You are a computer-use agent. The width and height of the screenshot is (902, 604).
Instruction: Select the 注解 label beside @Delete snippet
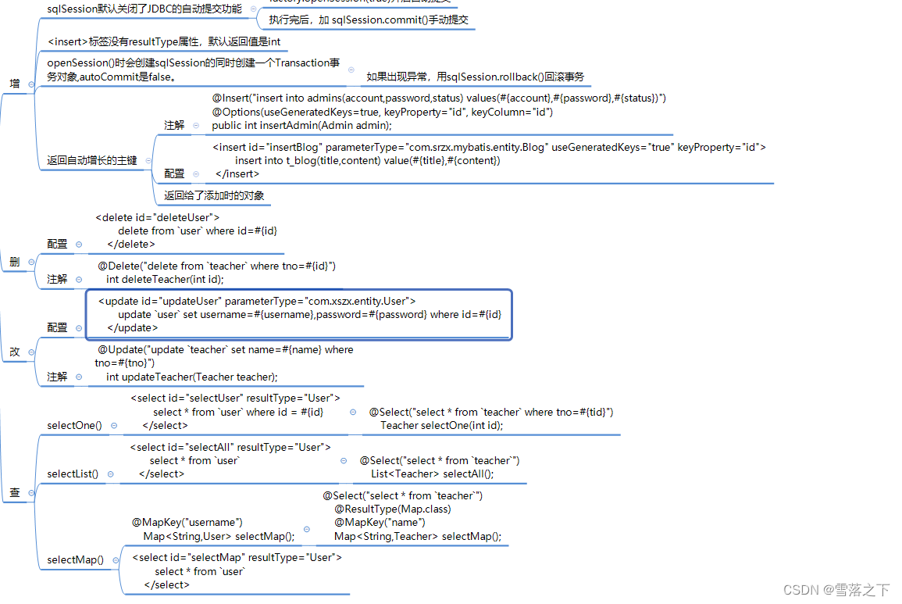click(x=57, y=279)
